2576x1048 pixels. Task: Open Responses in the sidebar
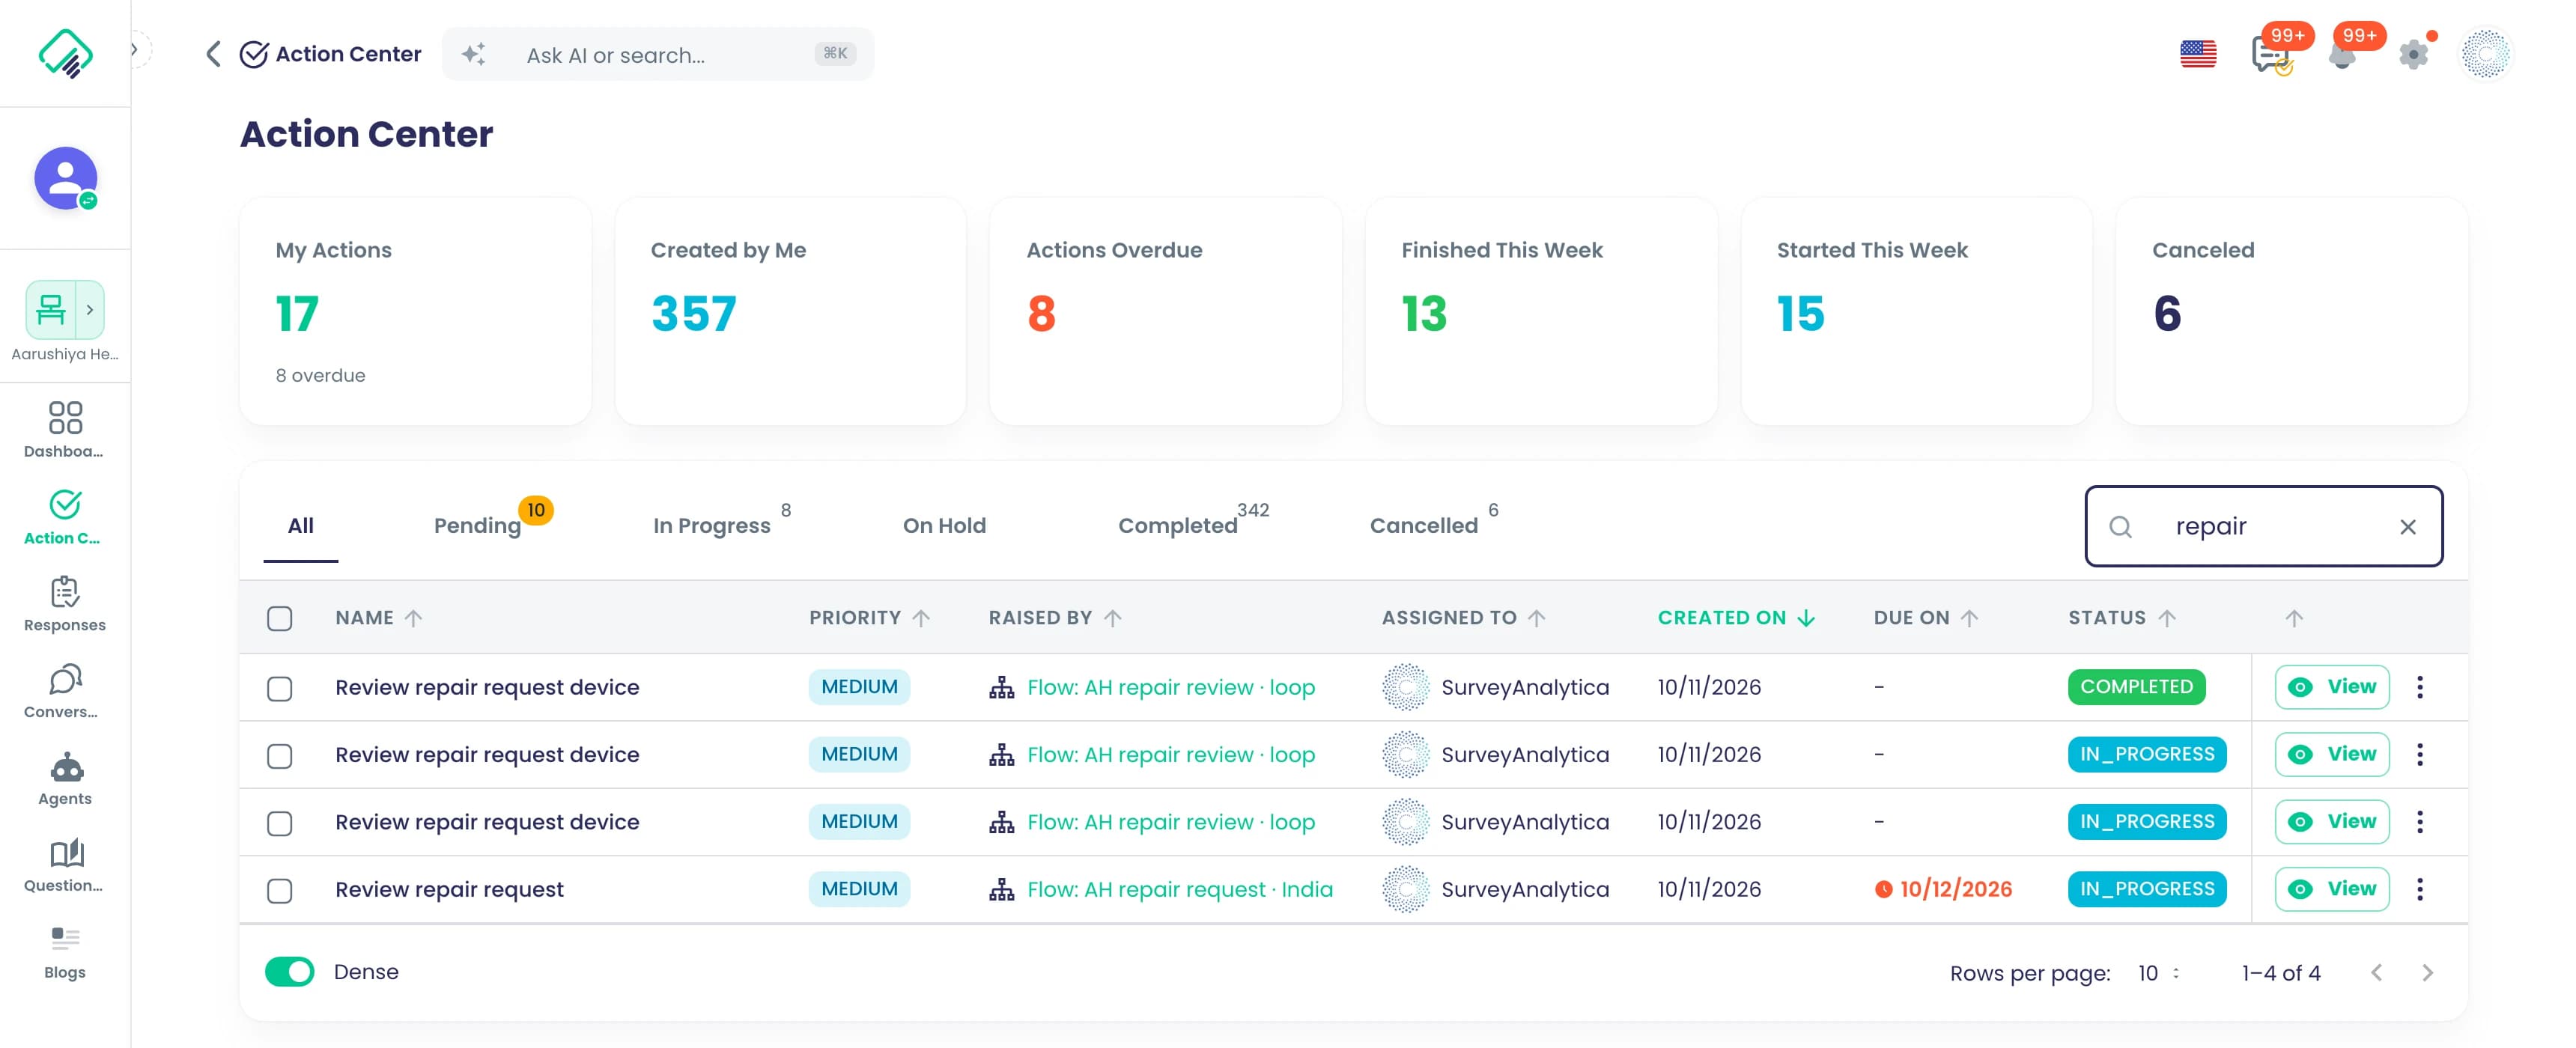click(x=65, y=603)
